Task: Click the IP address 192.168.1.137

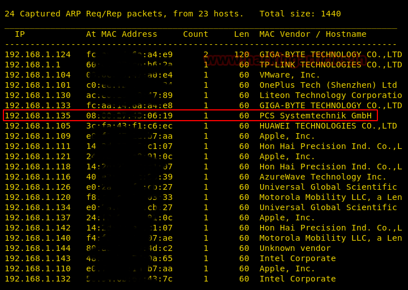Action: pyautogui.click(x=38, y=217)
